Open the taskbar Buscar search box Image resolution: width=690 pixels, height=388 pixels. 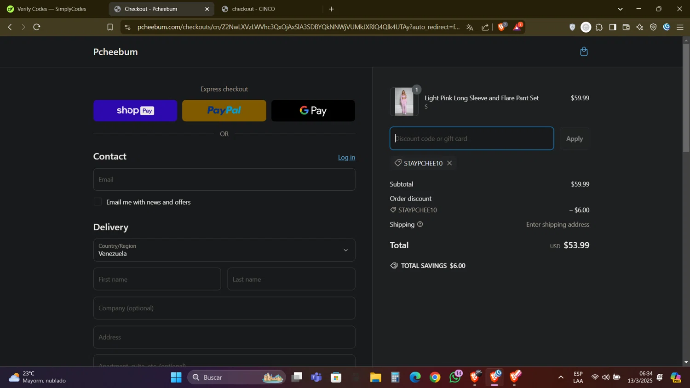[236, 377]
